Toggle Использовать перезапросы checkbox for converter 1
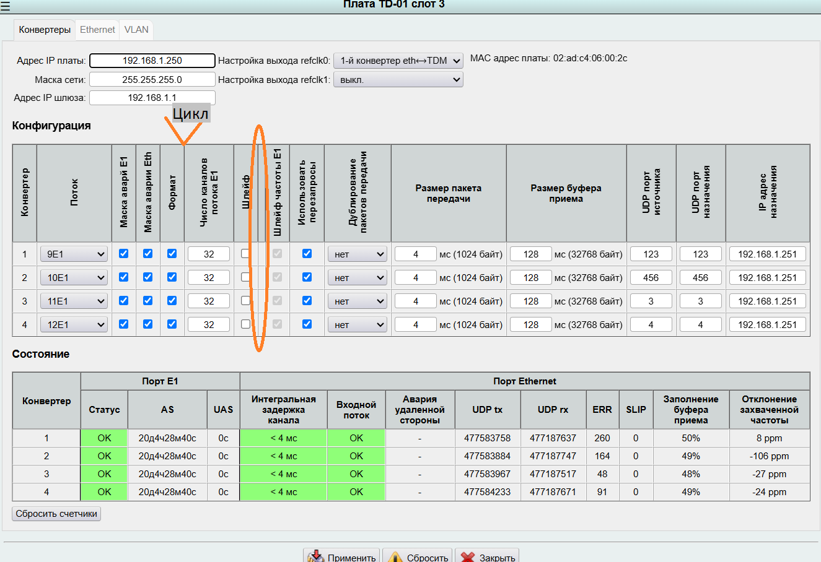The height and width of the screenshot is (562, 821). [307, 254]
